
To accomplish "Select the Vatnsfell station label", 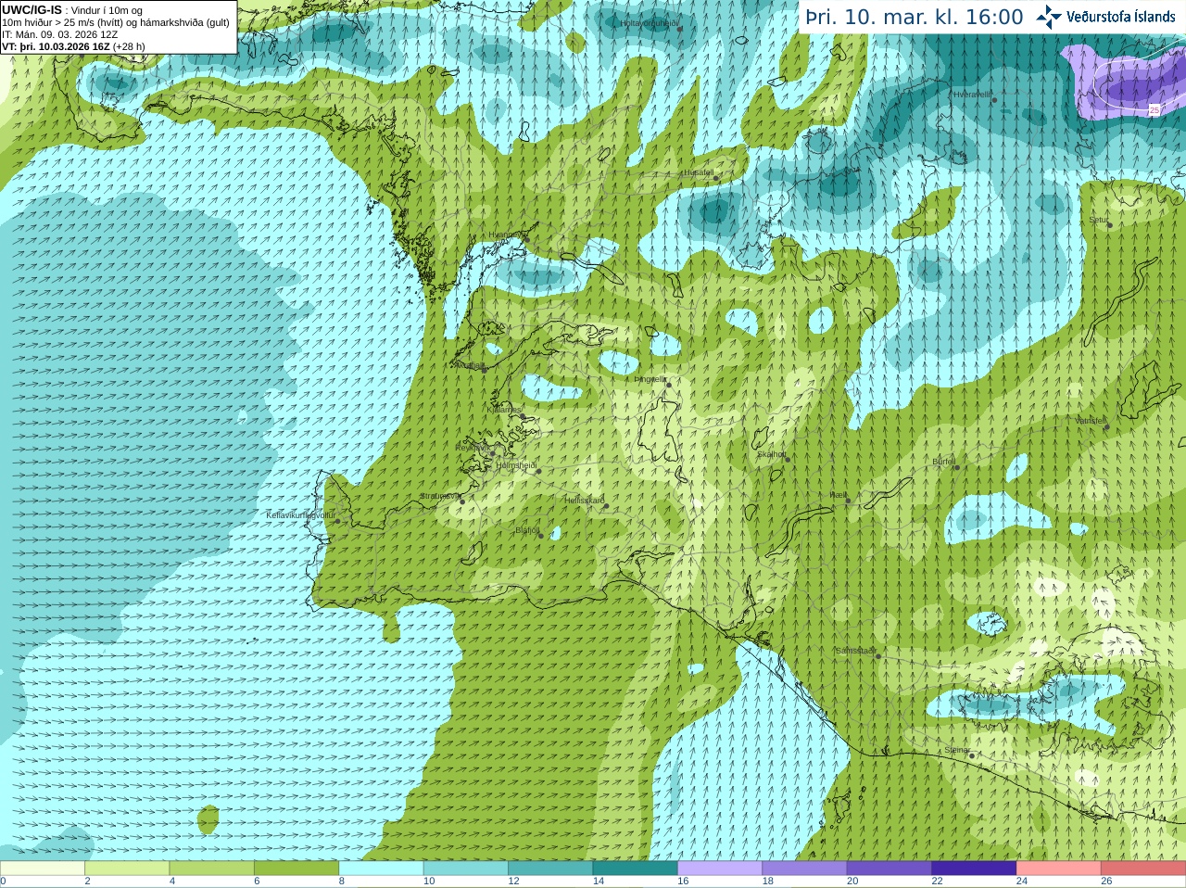I will [x=1091, y=421].
